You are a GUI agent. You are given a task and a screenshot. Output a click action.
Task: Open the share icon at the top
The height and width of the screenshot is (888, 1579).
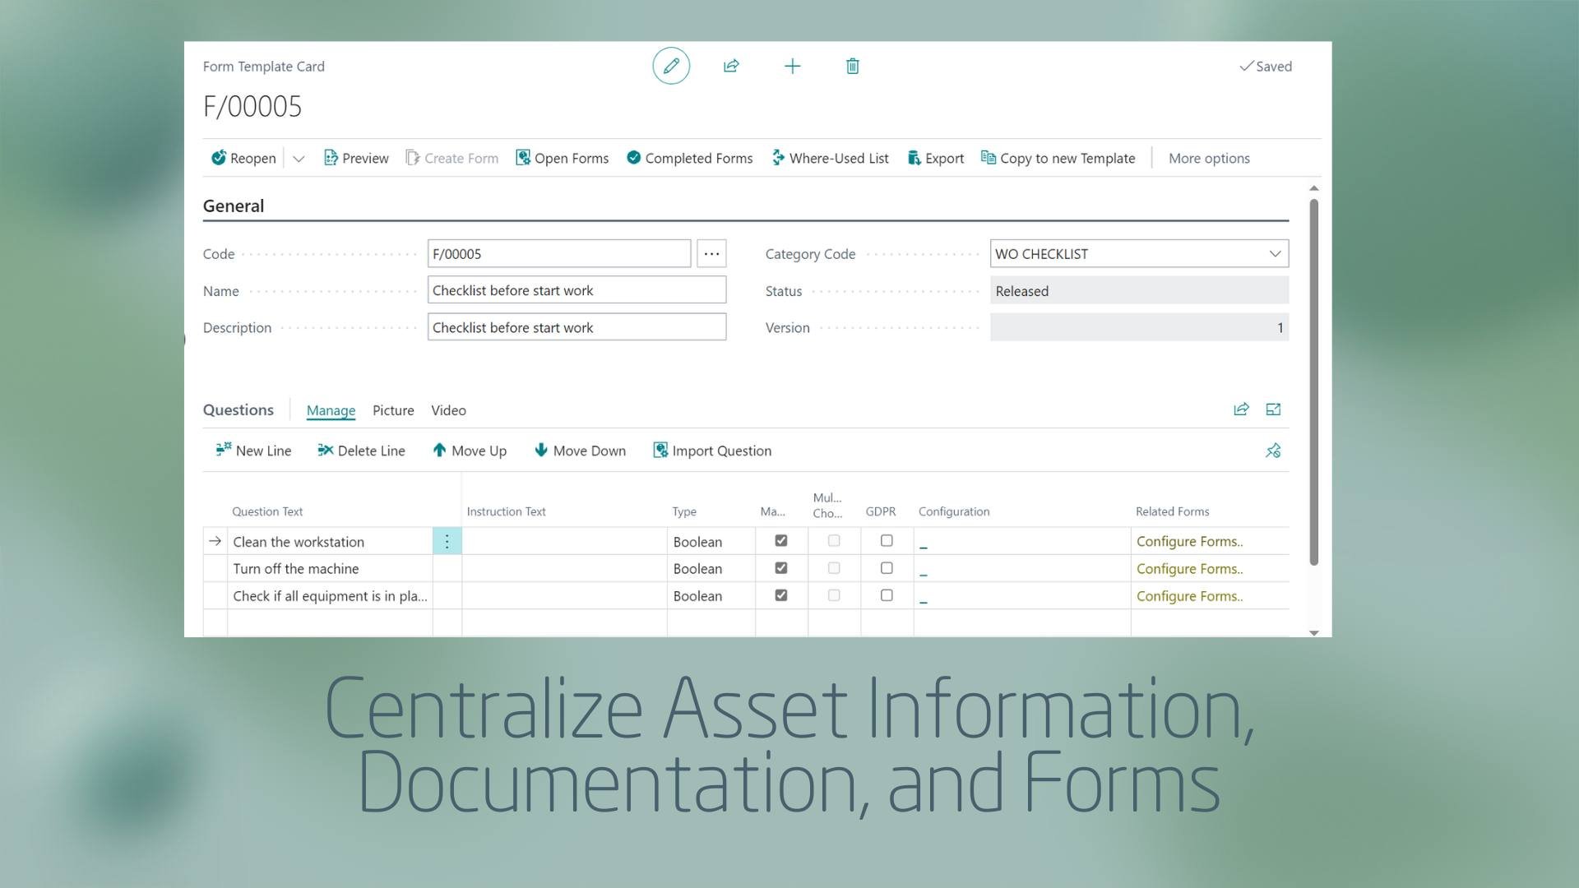[x=731, y=66]
